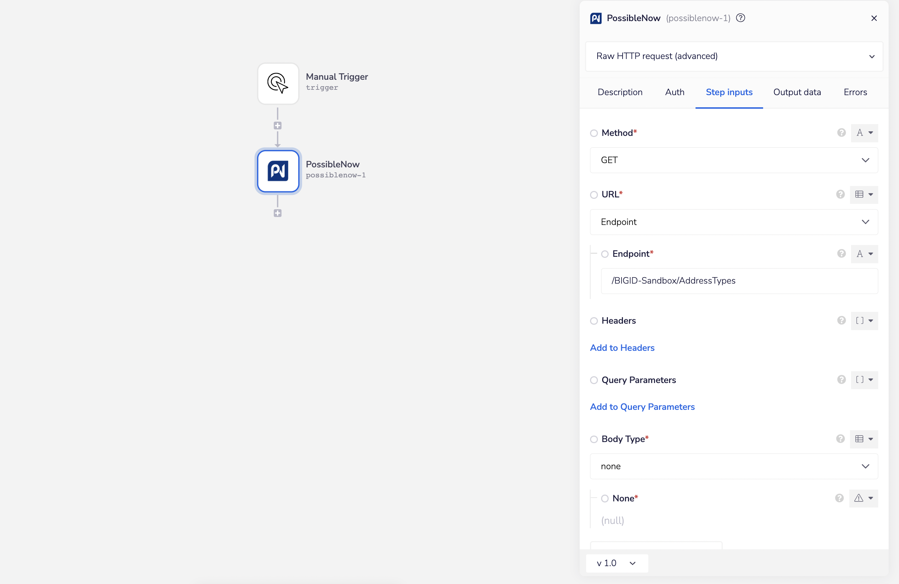Select the PossibleNow step node icon

pyautogui.click(x=278, y=171)
